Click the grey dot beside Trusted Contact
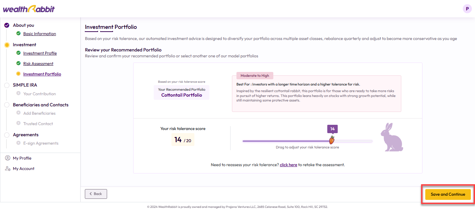The height and width of the screenshot is (211, 475). pos(18,123)
